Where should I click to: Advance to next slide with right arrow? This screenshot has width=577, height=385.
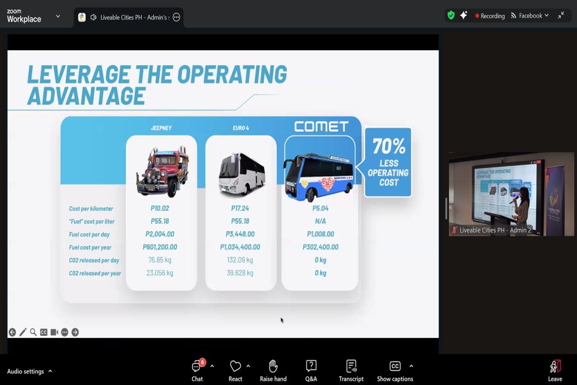point(75,332)
